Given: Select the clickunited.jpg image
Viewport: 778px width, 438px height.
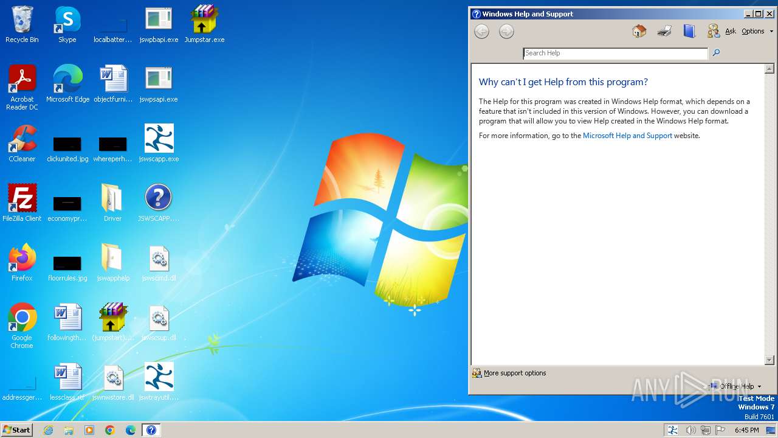Looking at the screenshot, I should (x=67, y=149).
